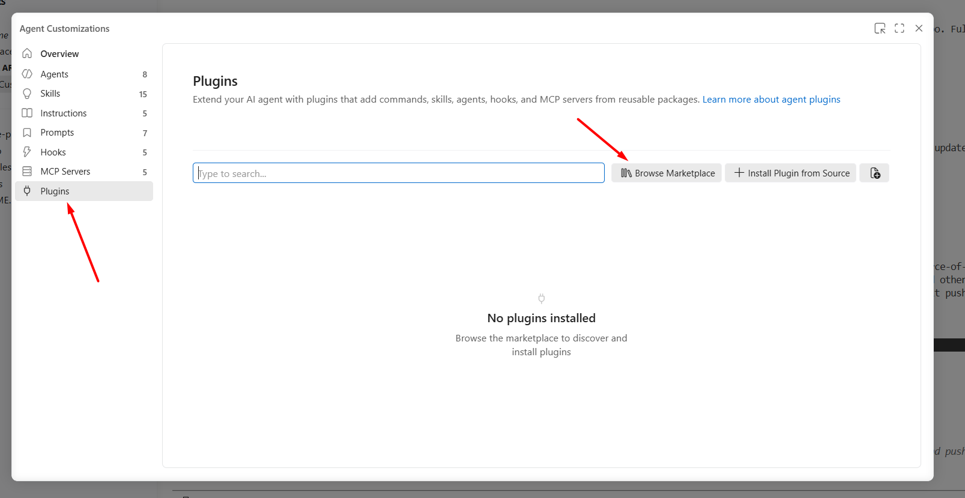965x498 pixels.
Task: Click the Prompts bookmark icon
Action: pos(27,133)
